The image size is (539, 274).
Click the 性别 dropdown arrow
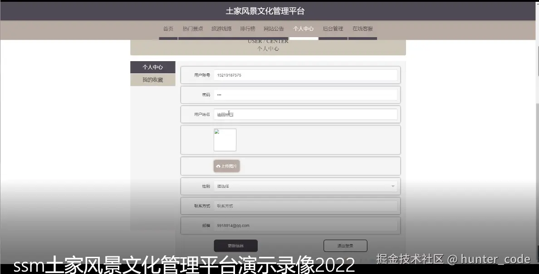(x=392, y=186)
